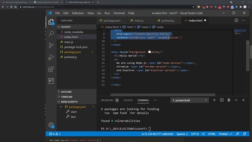Go back in the browser
Viewport: 252px width, 142px height.
pyautogui.click(x=3, y=7)
